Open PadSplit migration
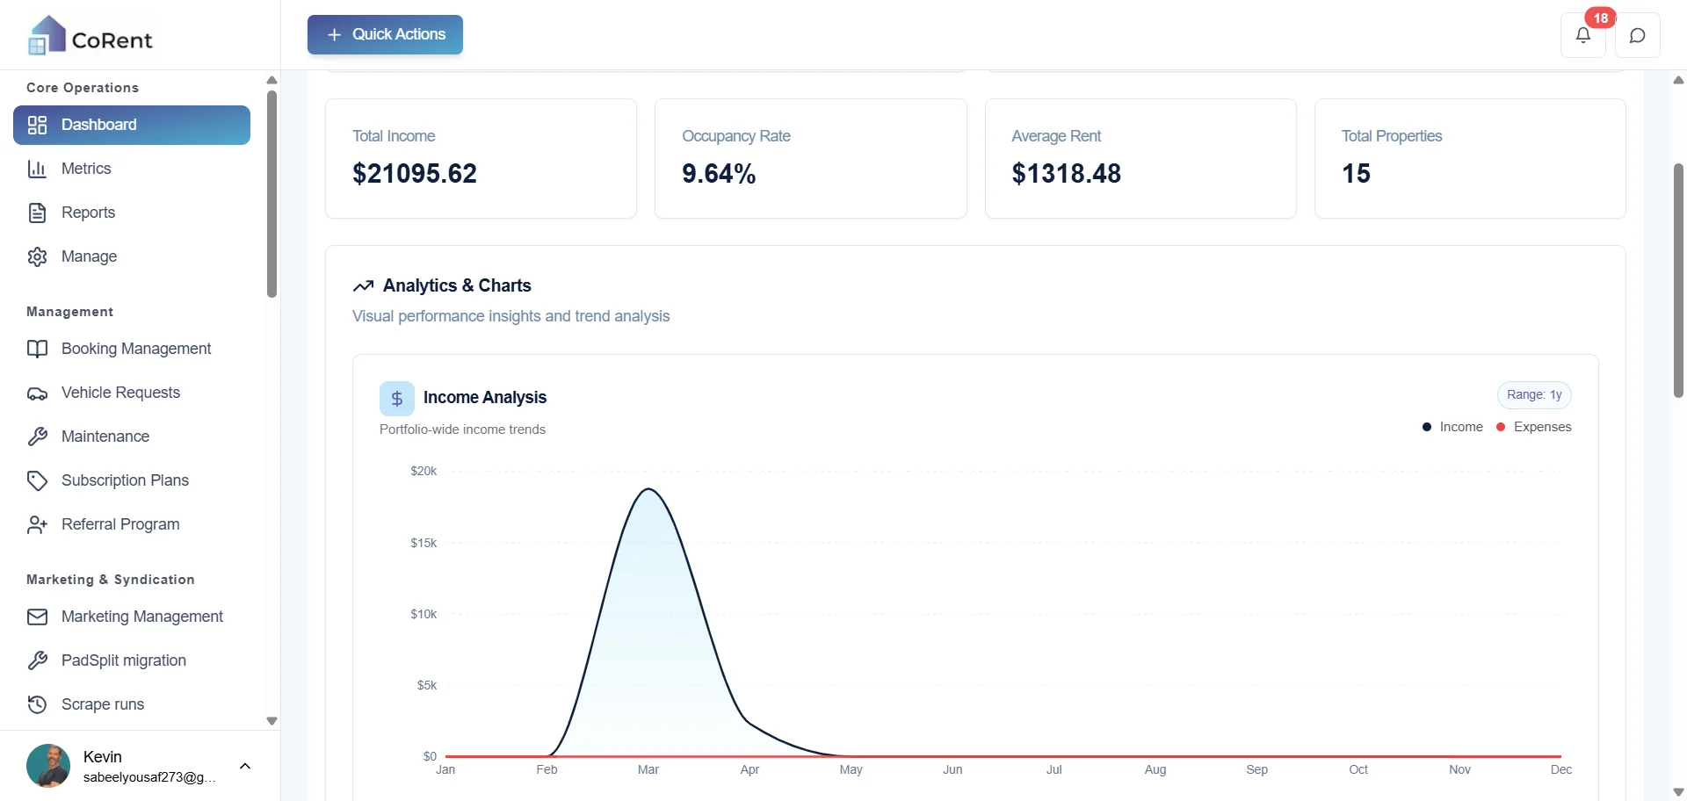This screenshot has width=1687, height=801. 132,660
